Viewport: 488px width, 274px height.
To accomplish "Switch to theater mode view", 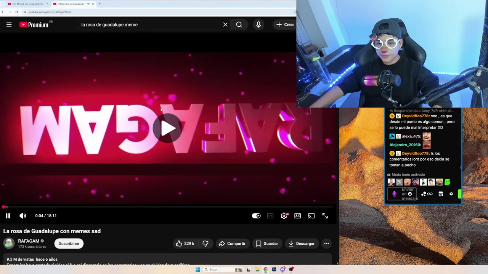I will click(297, 216).
